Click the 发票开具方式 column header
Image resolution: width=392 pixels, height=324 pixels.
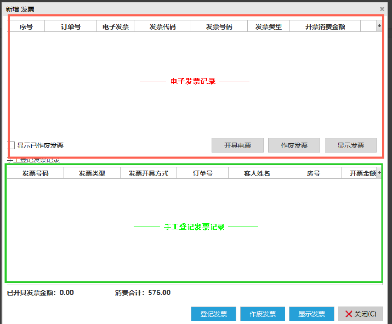point(148,173)
